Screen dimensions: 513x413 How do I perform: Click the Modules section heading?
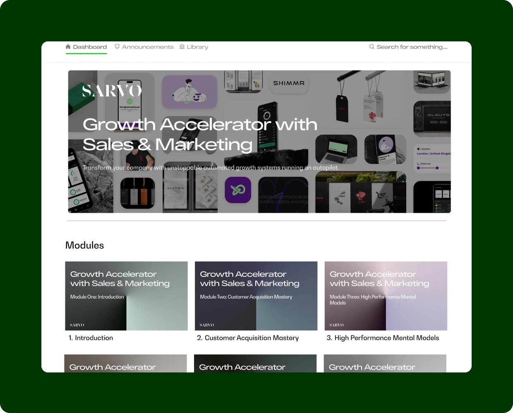pos(84,245)
